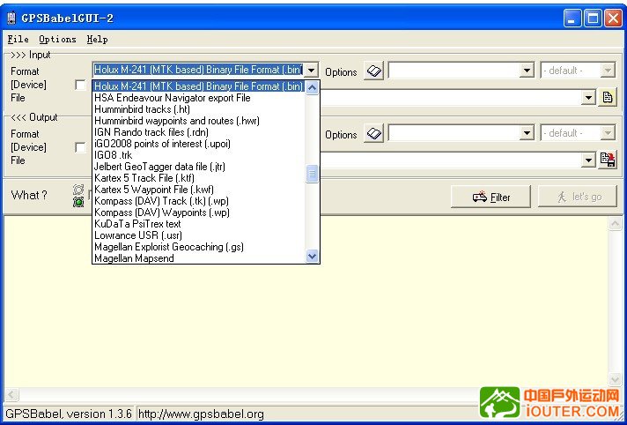Select Hummingbird tracks (.ht) format
Screen dimensions: 627x425
142,109
